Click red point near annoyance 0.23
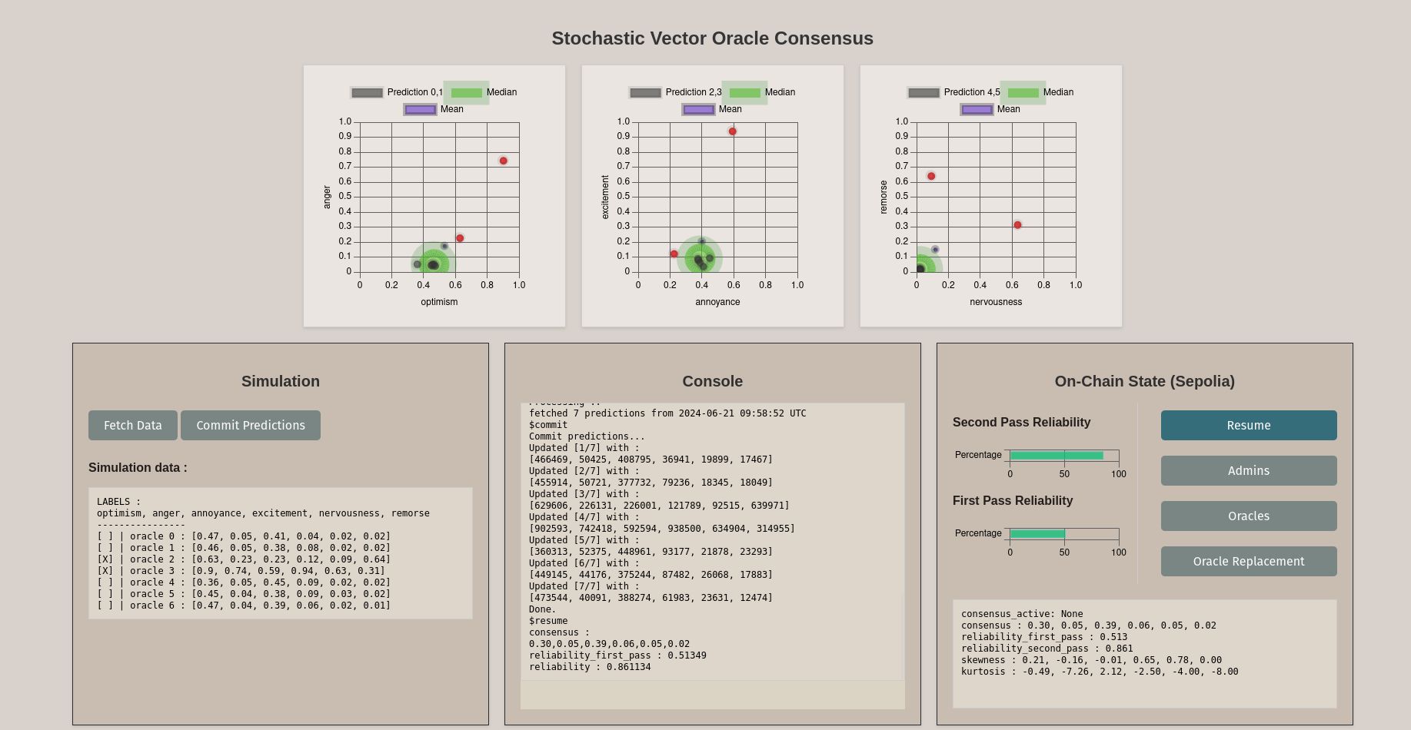This screenshot has width=1411, height=730. point(674,254)
